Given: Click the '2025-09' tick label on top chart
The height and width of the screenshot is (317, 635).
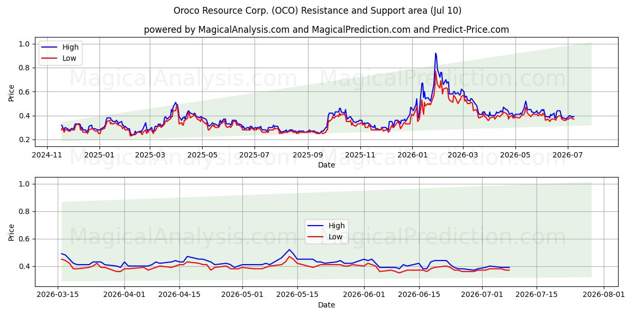Looking at the screenshot, I should tap(307, 155).
